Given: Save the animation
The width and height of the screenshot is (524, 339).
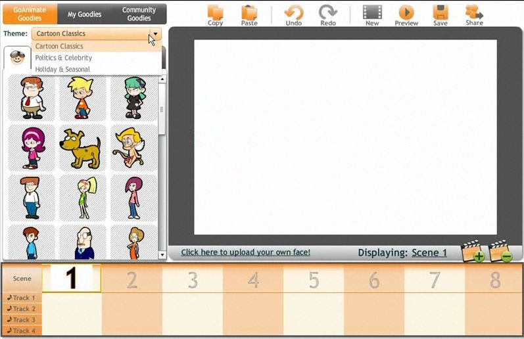Looking at the screenshot, I should point(441,16).
